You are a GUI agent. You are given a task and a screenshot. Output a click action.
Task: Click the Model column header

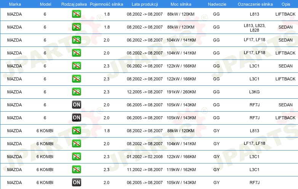click(45, 4)
